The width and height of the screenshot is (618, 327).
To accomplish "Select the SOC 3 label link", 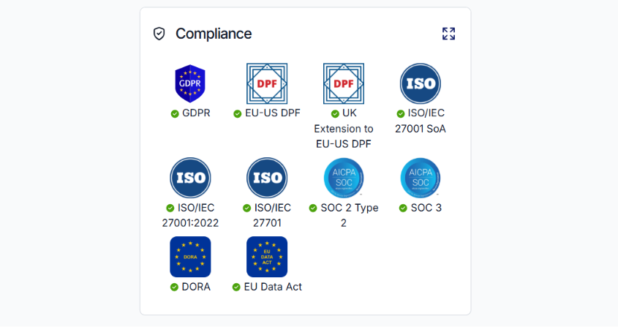I will click(426, 208).
